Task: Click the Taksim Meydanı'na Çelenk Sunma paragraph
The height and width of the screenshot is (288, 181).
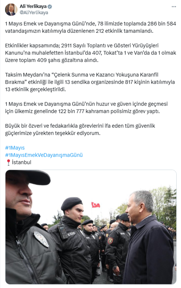Action: point(90,82)
